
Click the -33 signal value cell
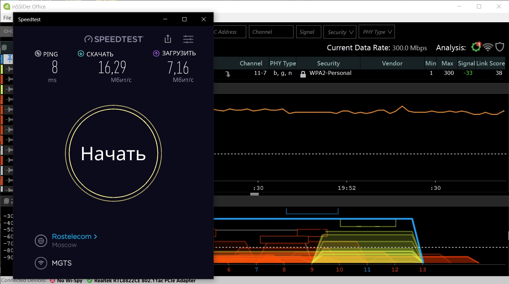(468, 73)
